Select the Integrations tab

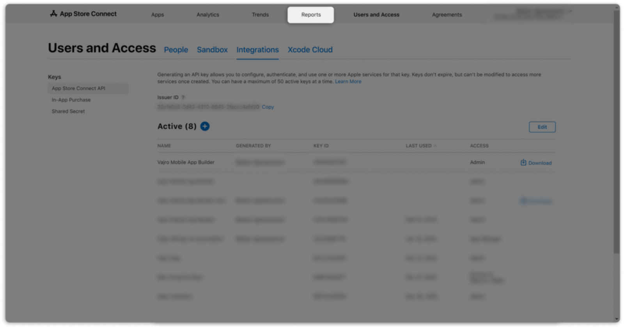(257, 50)
